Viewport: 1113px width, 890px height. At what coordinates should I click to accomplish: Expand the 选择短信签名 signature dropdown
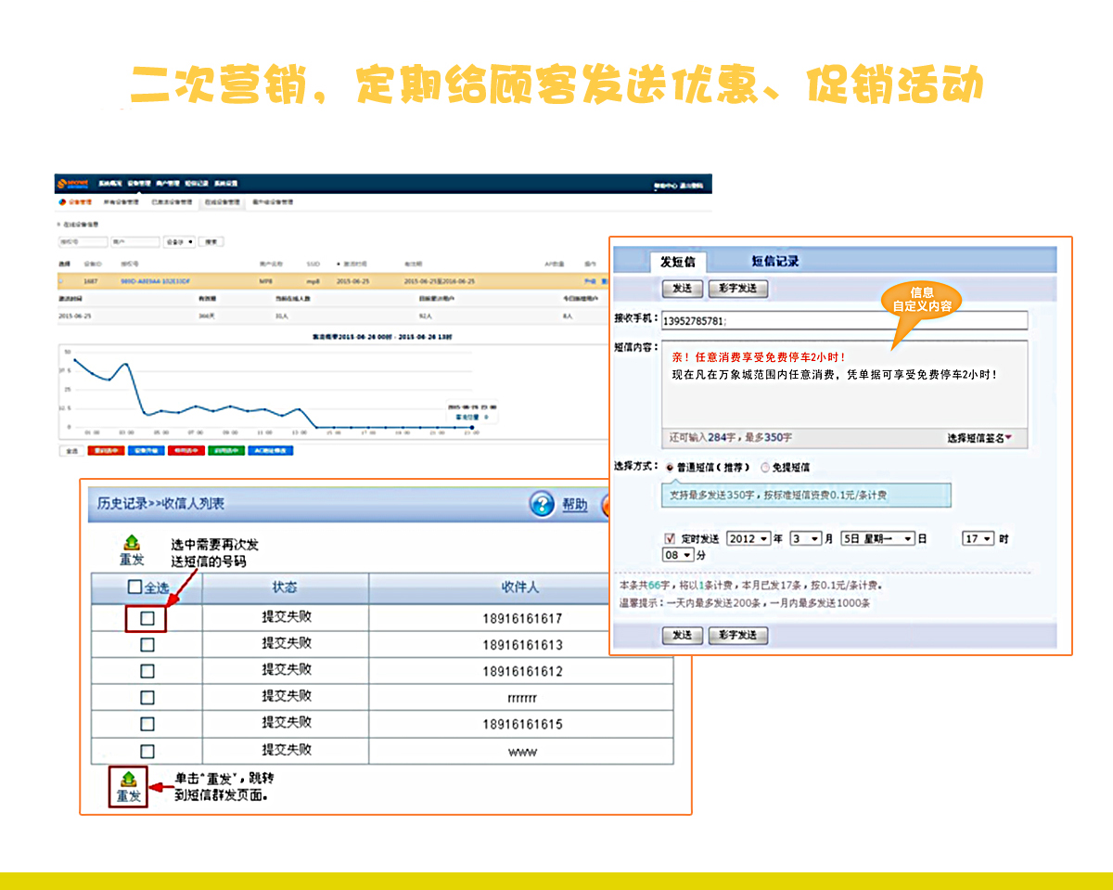pos(979,437)
